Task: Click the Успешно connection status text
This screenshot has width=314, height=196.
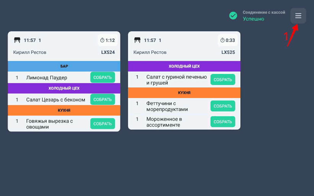Action: 253,19
